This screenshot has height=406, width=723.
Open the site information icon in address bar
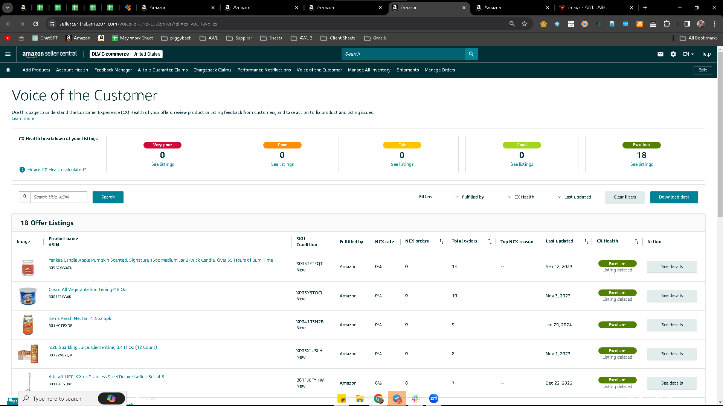[x=52, y=24]
